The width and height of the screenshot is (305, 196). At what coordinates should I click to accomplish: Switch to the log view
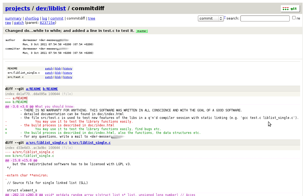pos(44,18)
